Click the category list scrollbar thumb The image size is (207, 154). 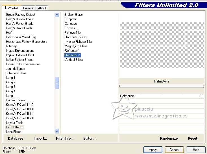(x=57, y=83)
